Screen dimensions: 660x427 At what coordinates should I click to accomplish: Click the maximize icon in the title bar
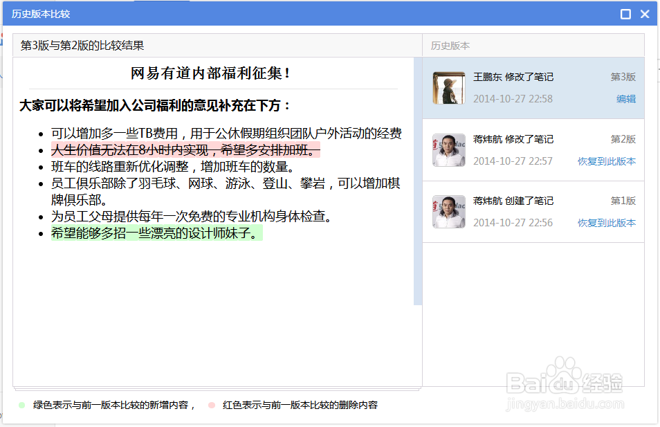(x=626, y=12)
